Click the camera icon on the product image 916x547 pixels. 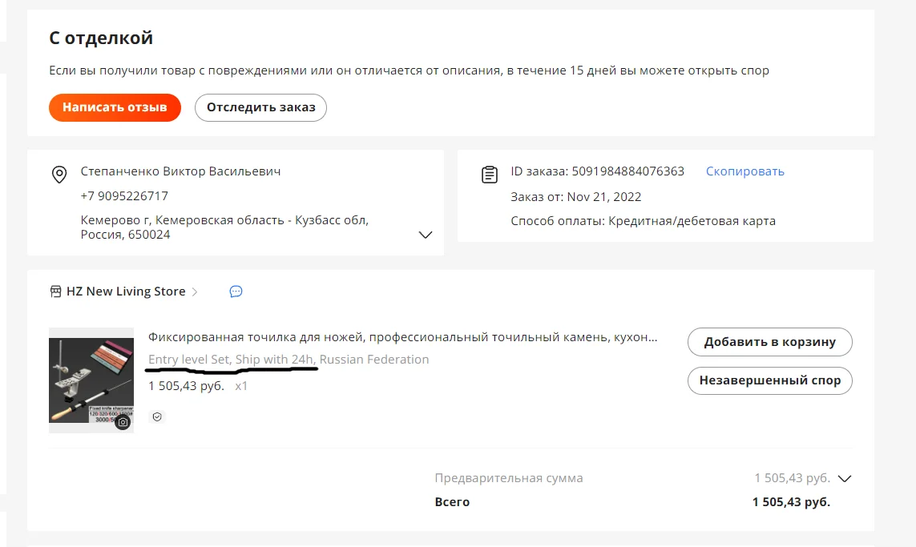[123, 422]
